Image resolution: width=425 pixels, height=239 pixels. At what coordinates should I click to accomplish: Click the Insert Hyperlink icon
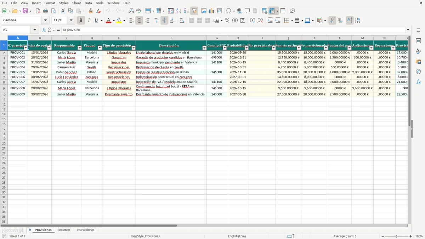pos(239,11)
